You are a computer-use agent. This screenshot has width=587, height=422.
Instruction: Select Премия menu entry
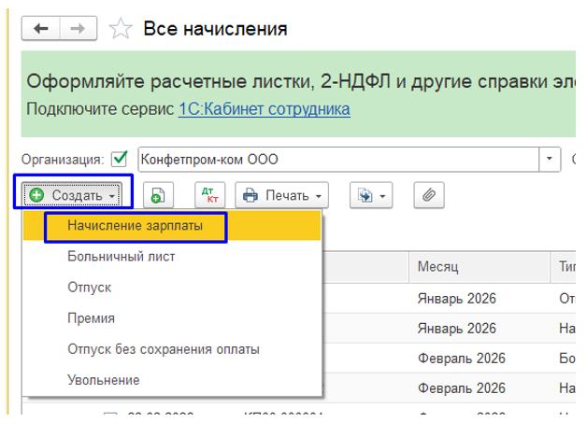[172, 318]
